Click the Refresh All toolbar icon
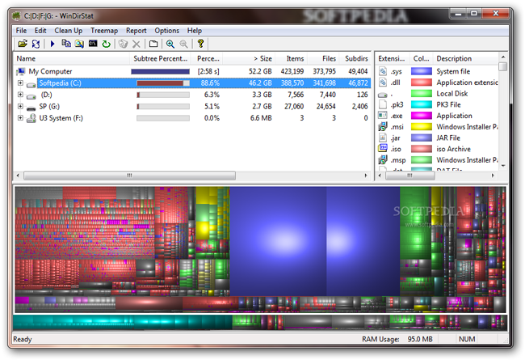 (37, 44)
